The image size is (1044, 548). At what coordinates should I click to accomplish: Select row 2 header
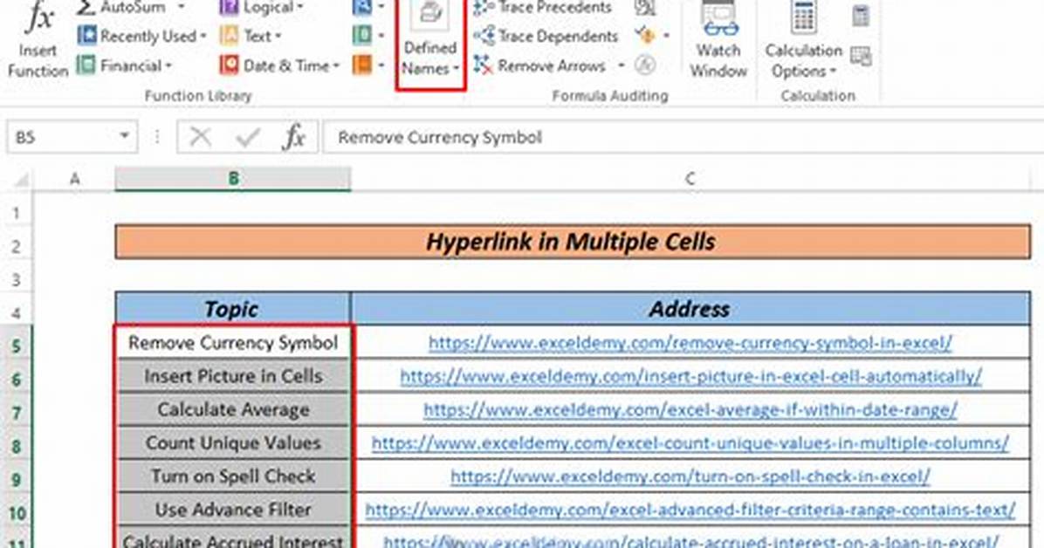(16, 247)
